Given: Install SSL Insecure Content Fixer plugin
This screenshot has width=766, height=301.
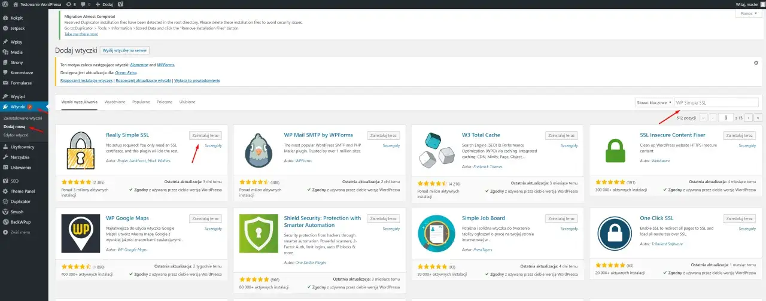Looking at the screenshot, I should click(740, 135).
